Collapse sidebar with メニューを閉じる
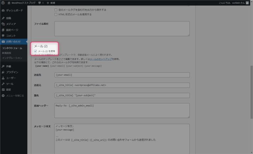The width and height of the screenshot is (253, 154). tap(13, 96)
